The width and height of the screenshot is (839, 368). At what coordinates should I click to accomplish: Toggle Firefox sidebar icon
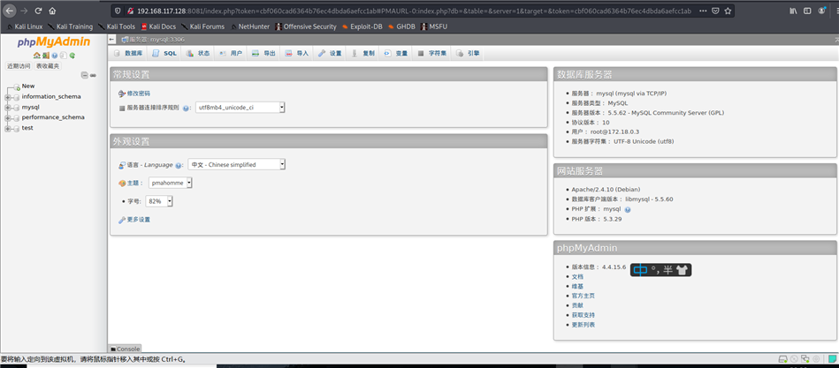[807, 11]
